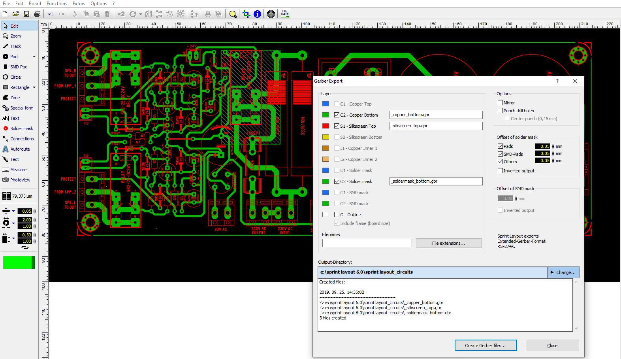Create a new file from the toolbar
This screenshot has height=359, width=621.
pyautogui.click(x=5, y=14)
